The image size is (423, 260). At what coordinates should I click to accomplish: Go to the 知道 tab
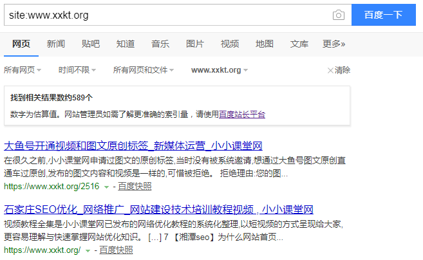coord(126,44)
